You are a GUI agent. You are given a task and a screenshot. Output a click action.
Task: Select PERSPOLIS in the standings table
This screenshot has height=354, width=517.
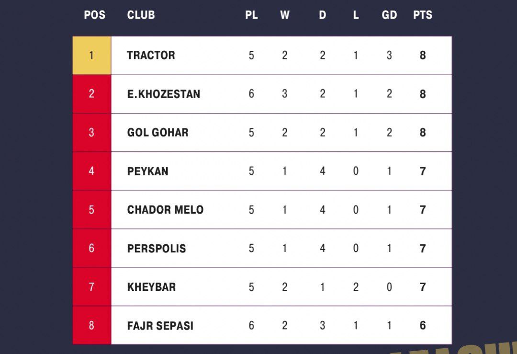pos(157,249)
